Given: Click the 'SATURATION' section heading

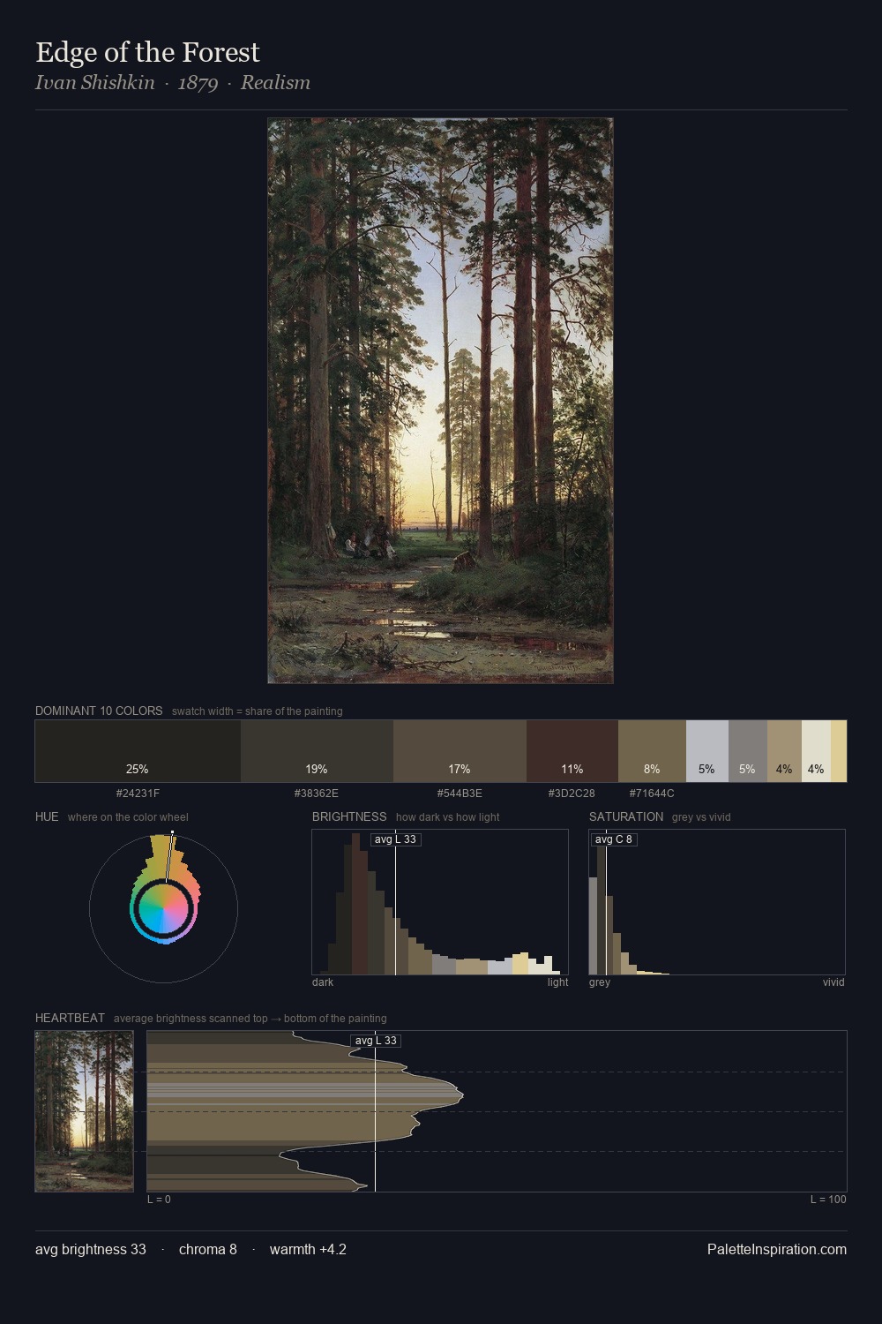Looking at the screenshot, I should tap(626, 816).
